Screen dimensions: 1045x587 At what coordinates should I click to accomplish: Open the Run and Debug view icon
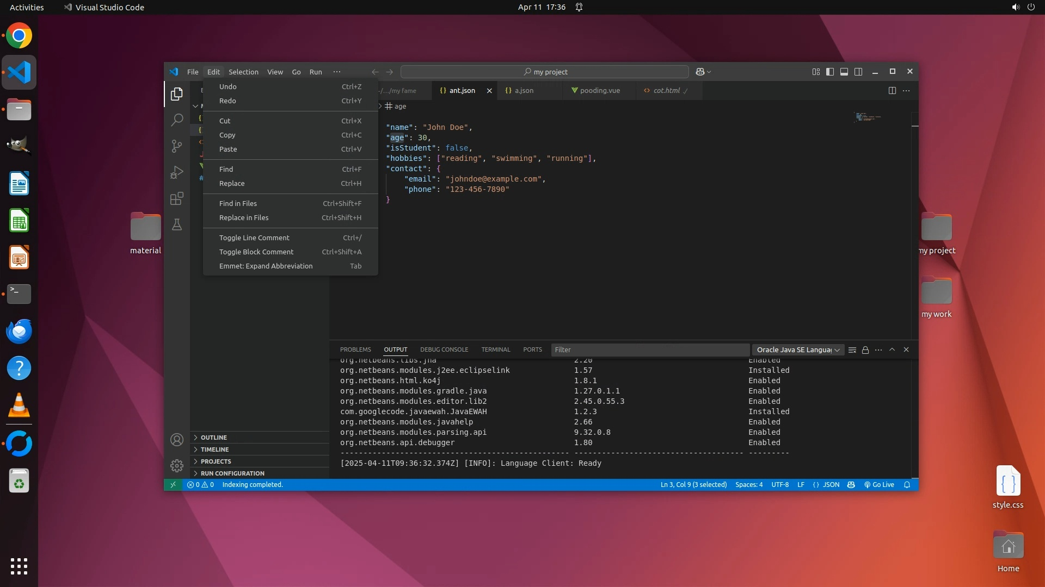click(177, 172)
